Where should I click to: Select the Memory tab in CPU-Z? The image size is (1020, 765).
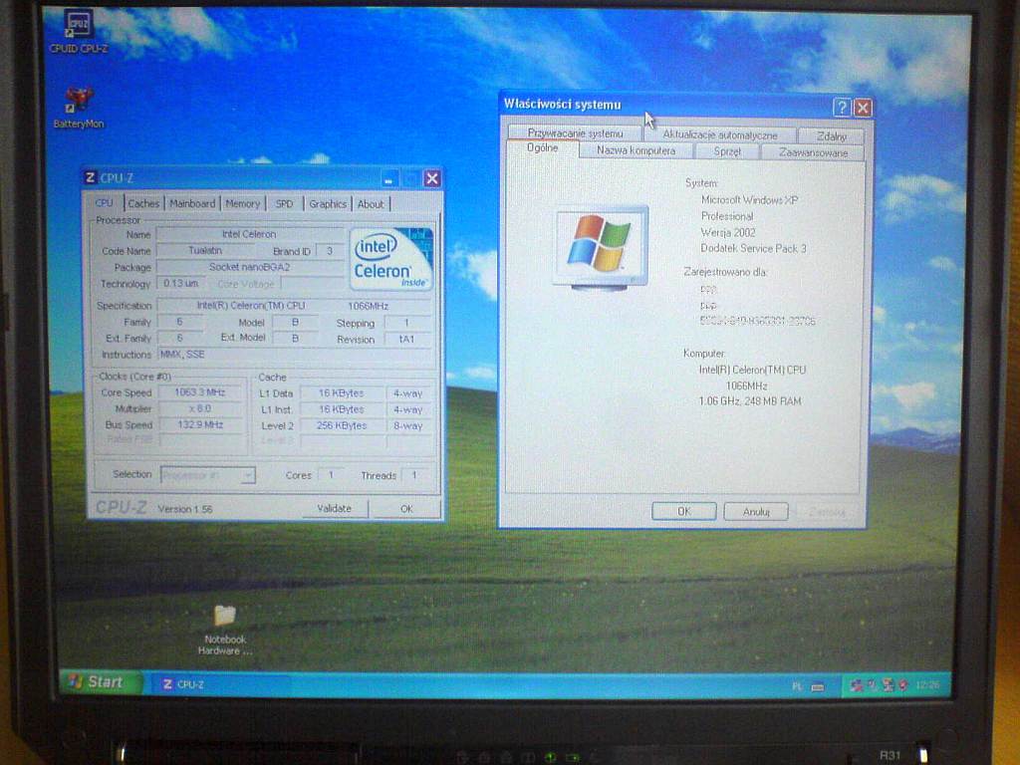click(x=242, y=203)
